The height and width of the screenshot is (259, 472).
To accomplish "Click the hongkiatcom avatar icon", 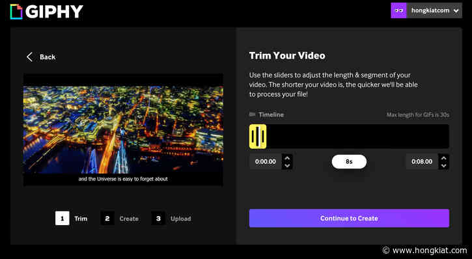I will click(x=398, y=10).
